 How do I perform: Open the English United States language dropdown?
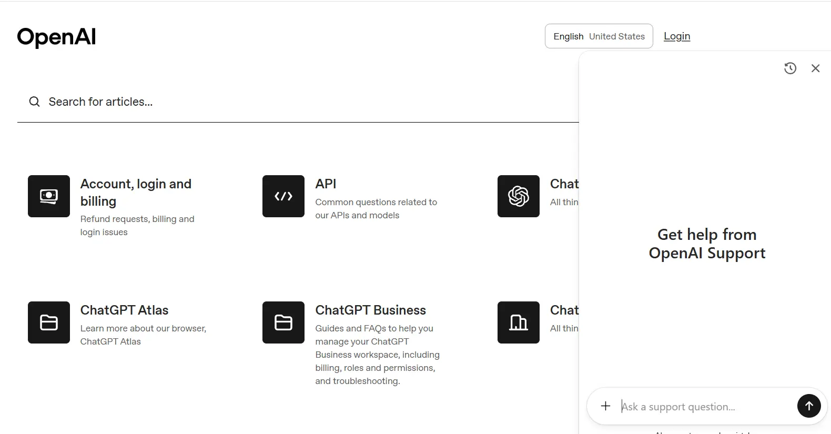coord(599,36)
